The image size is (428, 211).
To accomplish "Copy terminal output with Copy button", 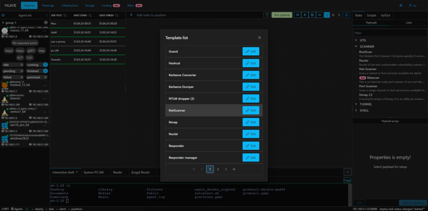I will [347, 180].
